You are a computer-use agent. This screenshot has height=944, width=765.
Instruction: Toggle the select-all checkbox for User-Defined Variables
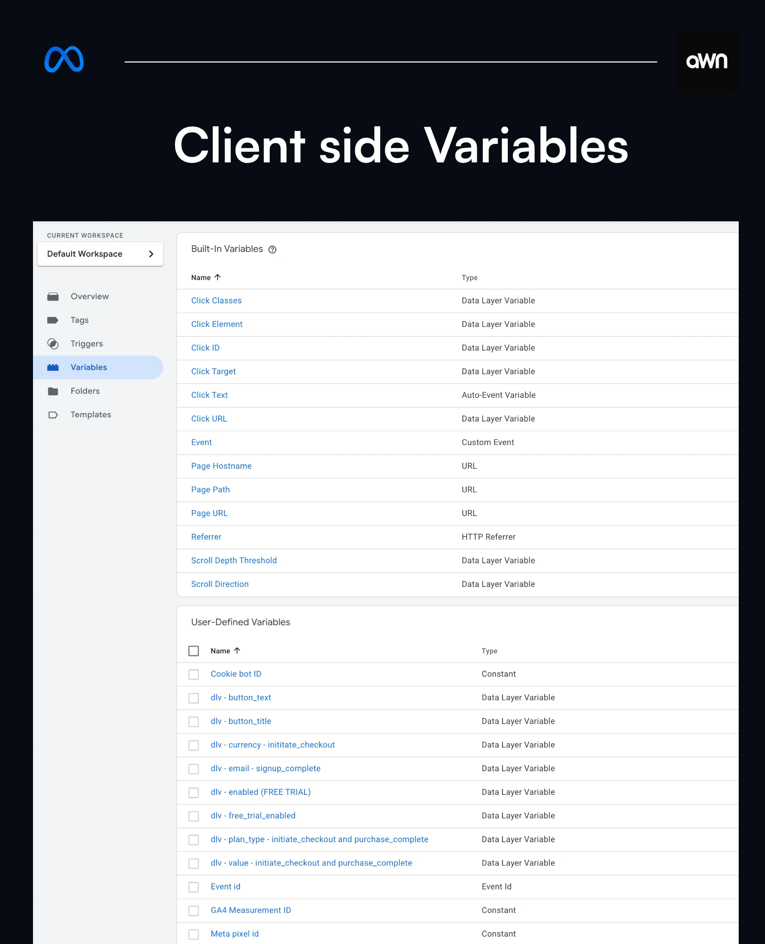(x=194, y=651)
